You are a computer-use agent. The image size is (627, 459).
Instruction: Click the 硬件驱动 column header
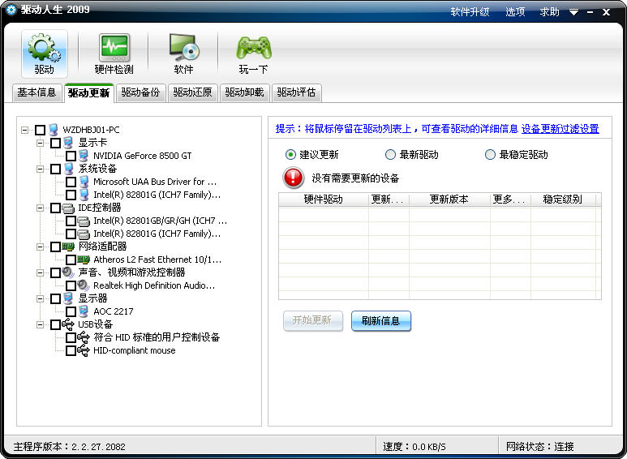pyautogui.click(x=323, y=199)
